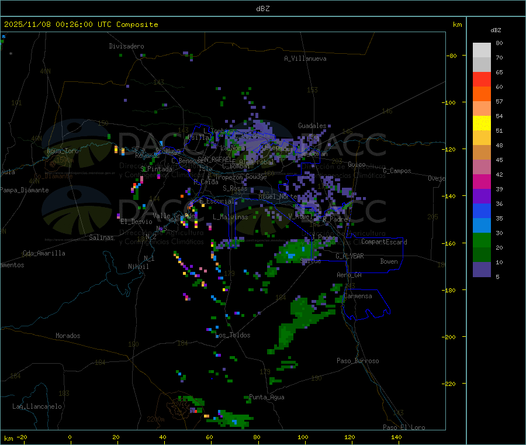Click the 'G_ALVEAR' map label

[349, 256]
